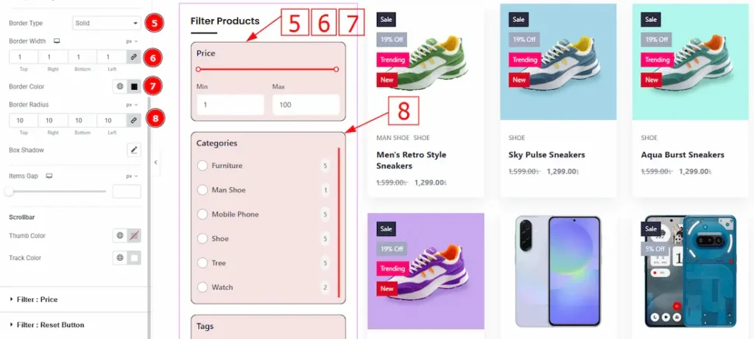
Task: Click the Border Width link values icon
Action: [134, 57]
